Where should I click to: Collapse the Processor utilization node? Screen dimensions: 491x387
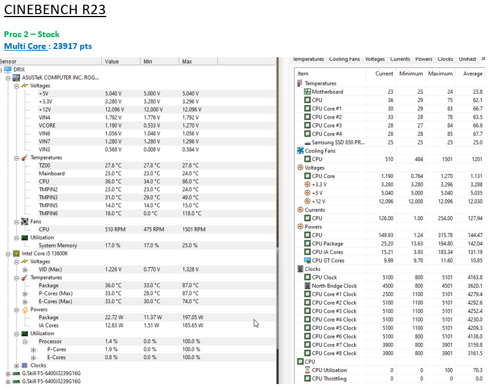25,342
